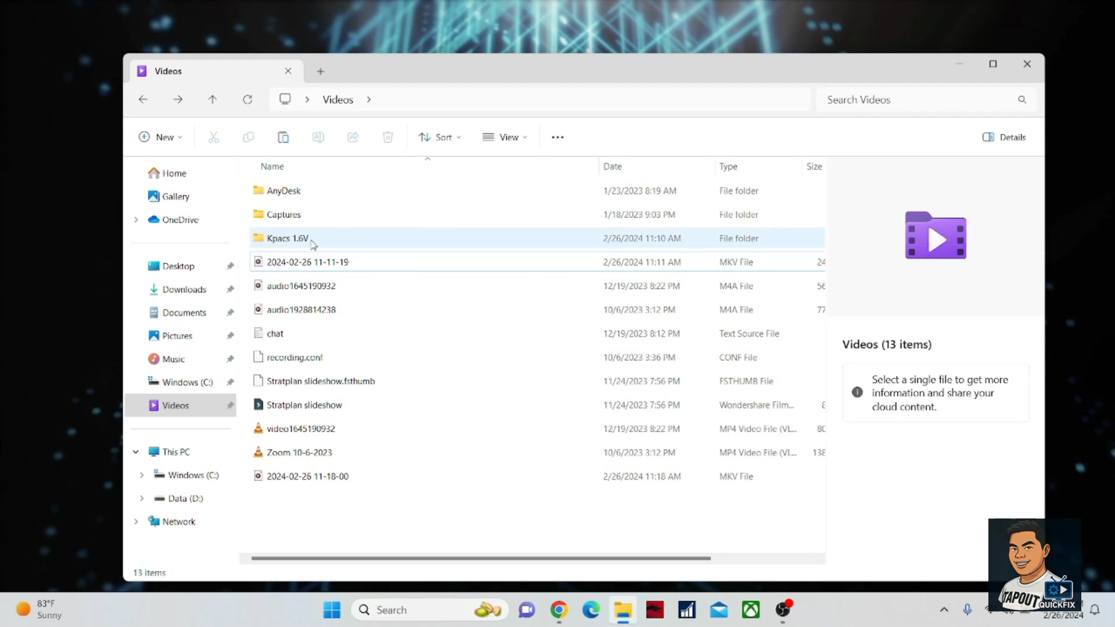Select the recording.conf file
Image resolution: width=1115 pixels, height=627 pixels.
click(537, 358)
